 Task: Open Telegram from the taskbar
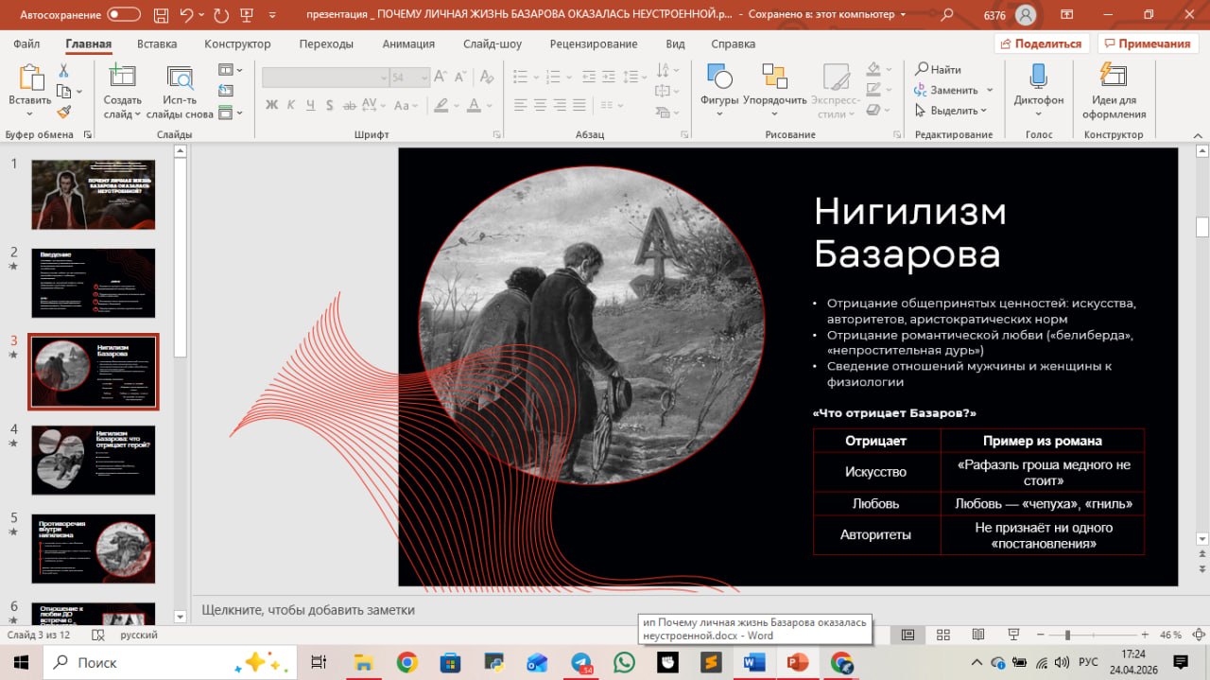point(581,662)
